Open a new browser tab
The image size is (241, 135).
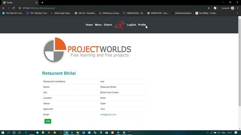click(x=42, y=3)
